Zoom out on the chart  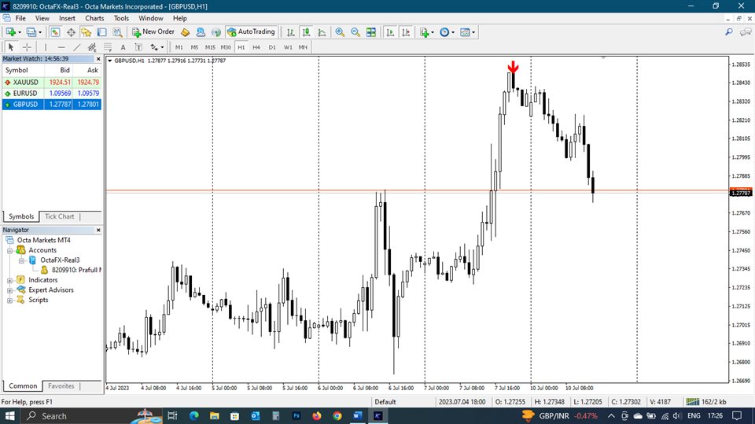(355, 32)
